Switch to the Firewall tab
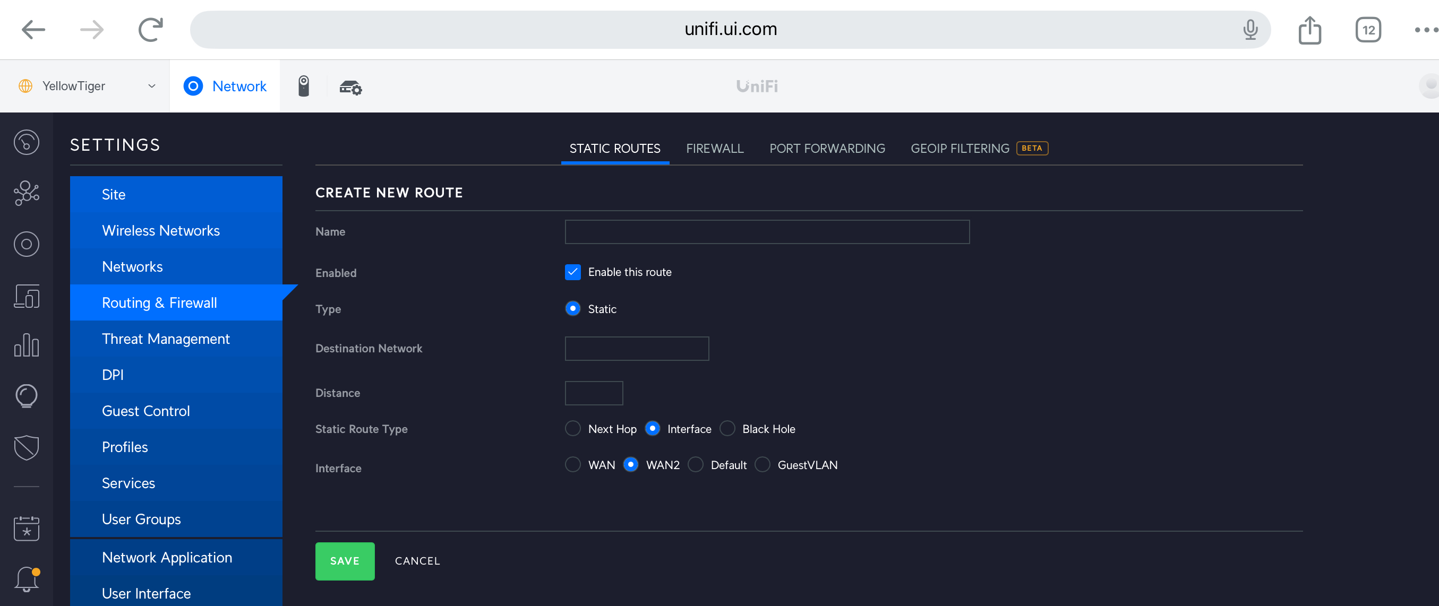 [715, 149]
